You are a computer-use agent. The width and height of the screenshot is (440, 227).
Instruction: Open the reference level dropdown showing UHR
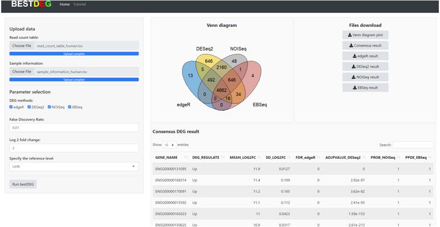(x=74, y=167)
